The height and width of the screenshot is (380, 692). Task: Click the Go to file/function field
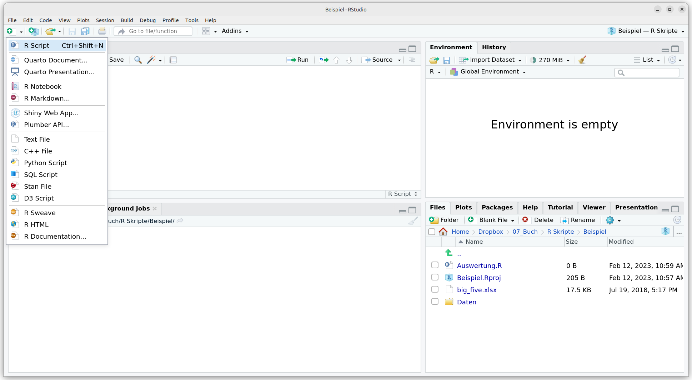click(x=154, y=31)
